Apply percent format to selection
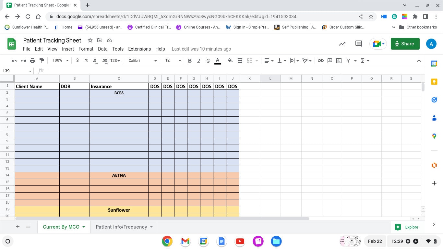 pyautogui.click(x=87, y=61)
